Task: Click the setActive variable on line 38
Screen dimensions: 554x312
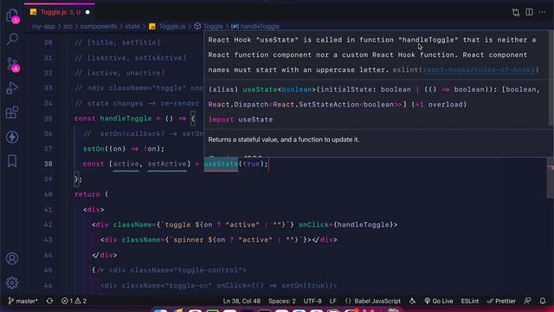Action: pos(167,164)
